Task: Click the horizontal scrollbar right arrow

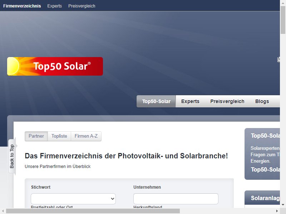Action: coord(277,211)
